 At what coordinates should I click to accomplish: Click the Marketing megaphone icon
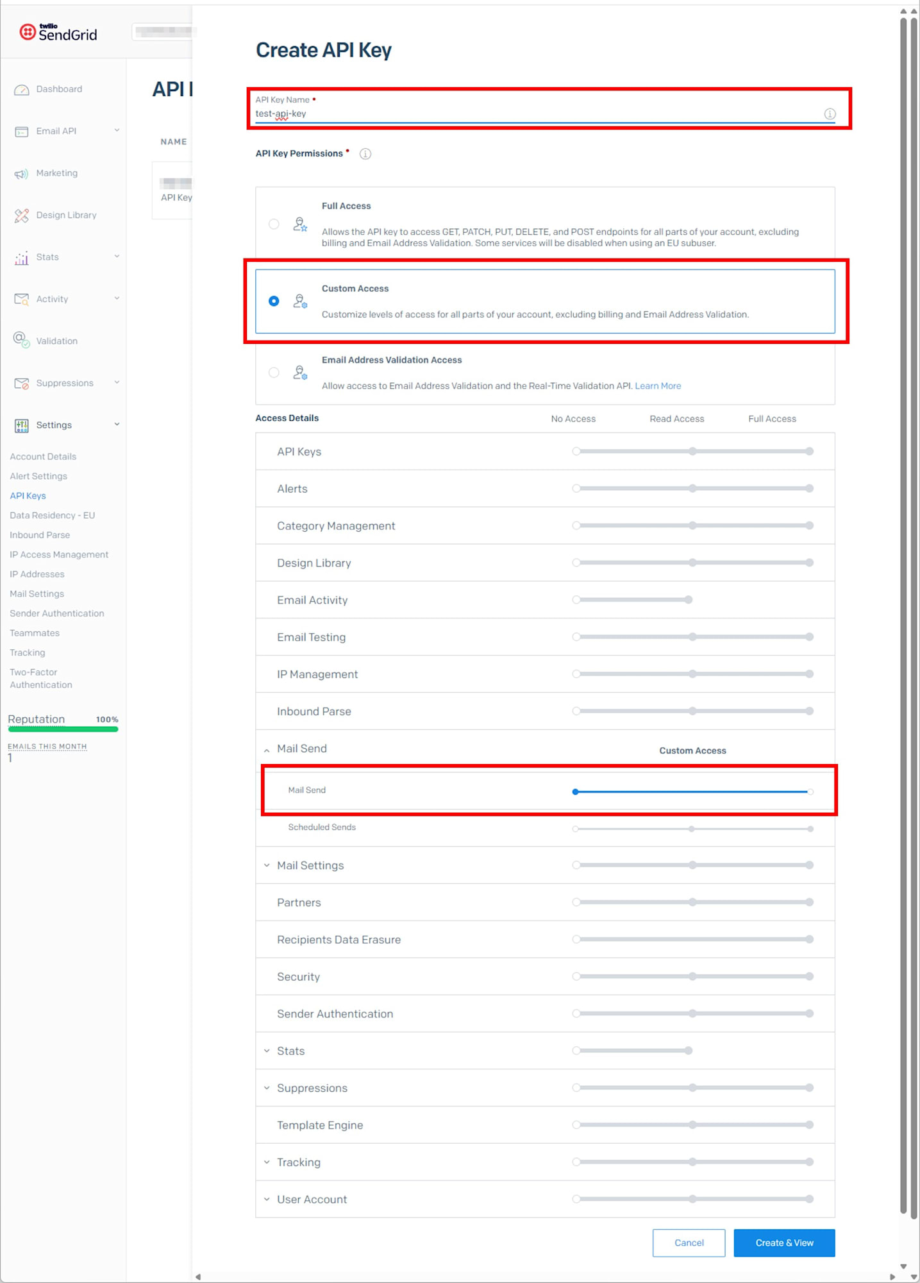tap(21, 174)
